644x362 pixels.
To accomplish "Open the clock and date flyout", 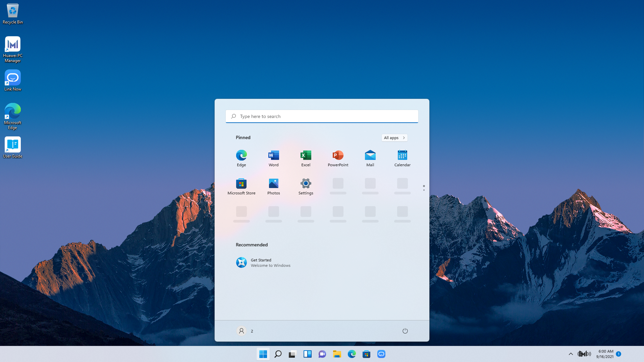I will click(605, 354).
